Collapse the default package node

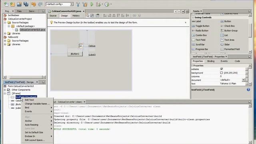[9, 26]
